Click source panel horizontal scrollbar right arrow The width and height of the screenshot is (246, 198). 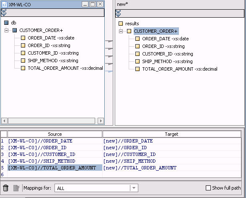101,121
